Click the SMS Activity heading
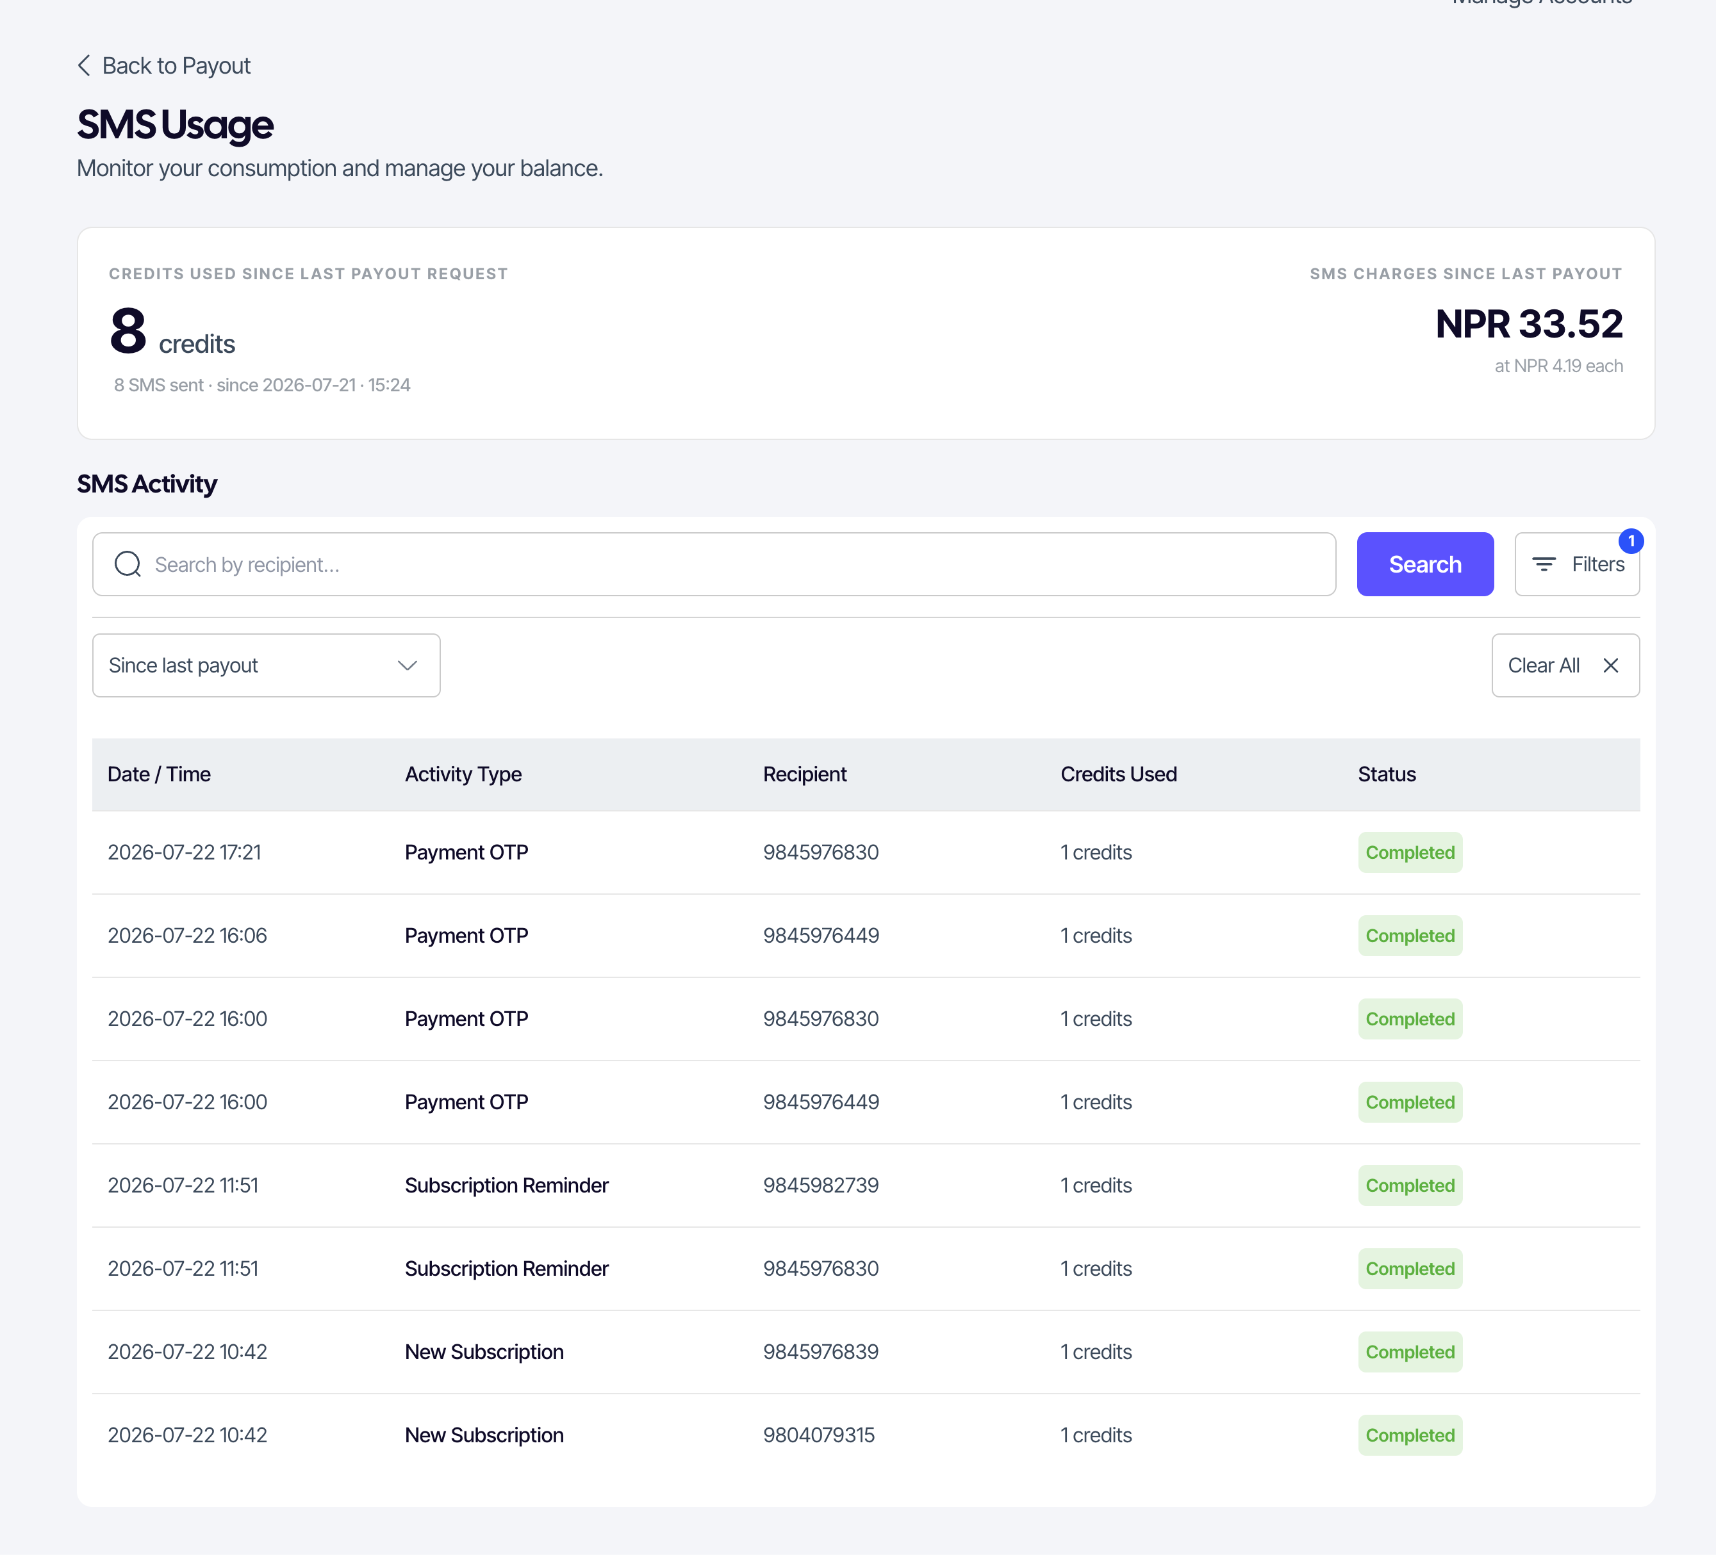Viewport: 1716px width, 1555px height. 147,484
